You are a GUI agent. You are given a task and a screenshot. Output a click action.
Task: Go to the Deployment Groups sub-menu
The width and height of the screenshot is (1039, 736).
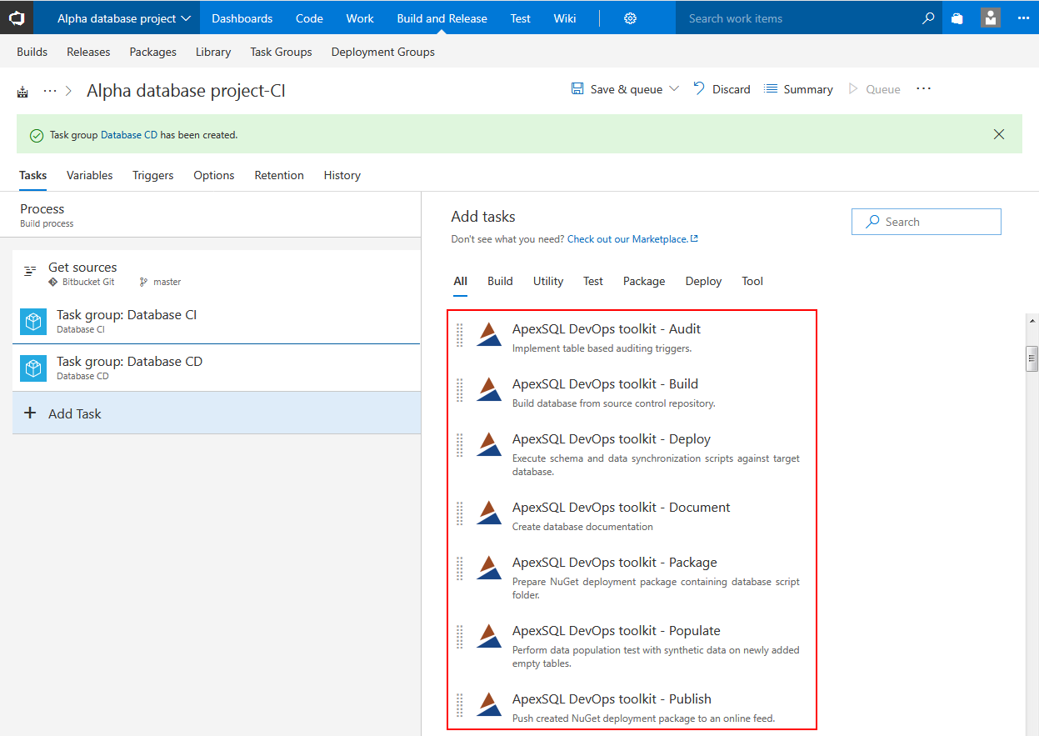point(383,52)
